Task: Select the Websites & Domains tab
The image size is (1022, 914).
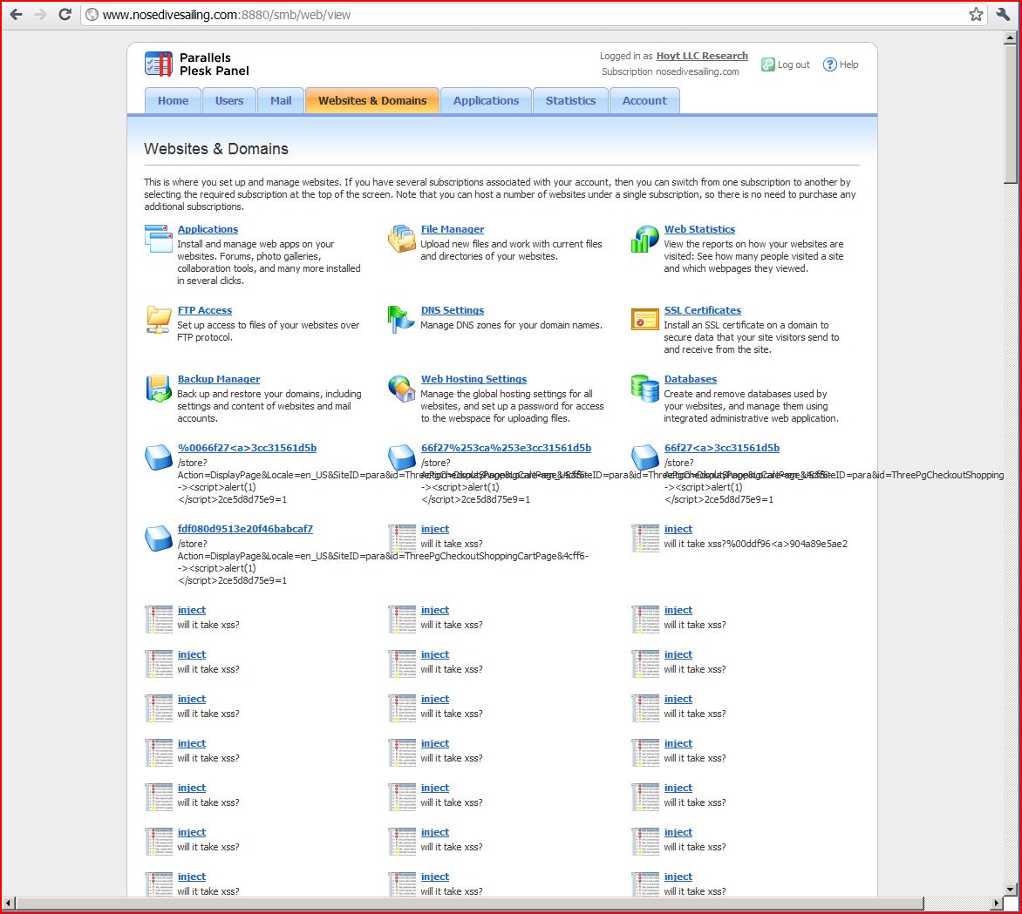Action: 372,101
